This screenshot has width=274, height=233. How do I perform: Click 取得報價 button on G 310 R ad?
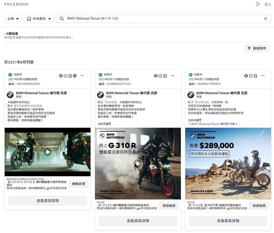(169, 206)
